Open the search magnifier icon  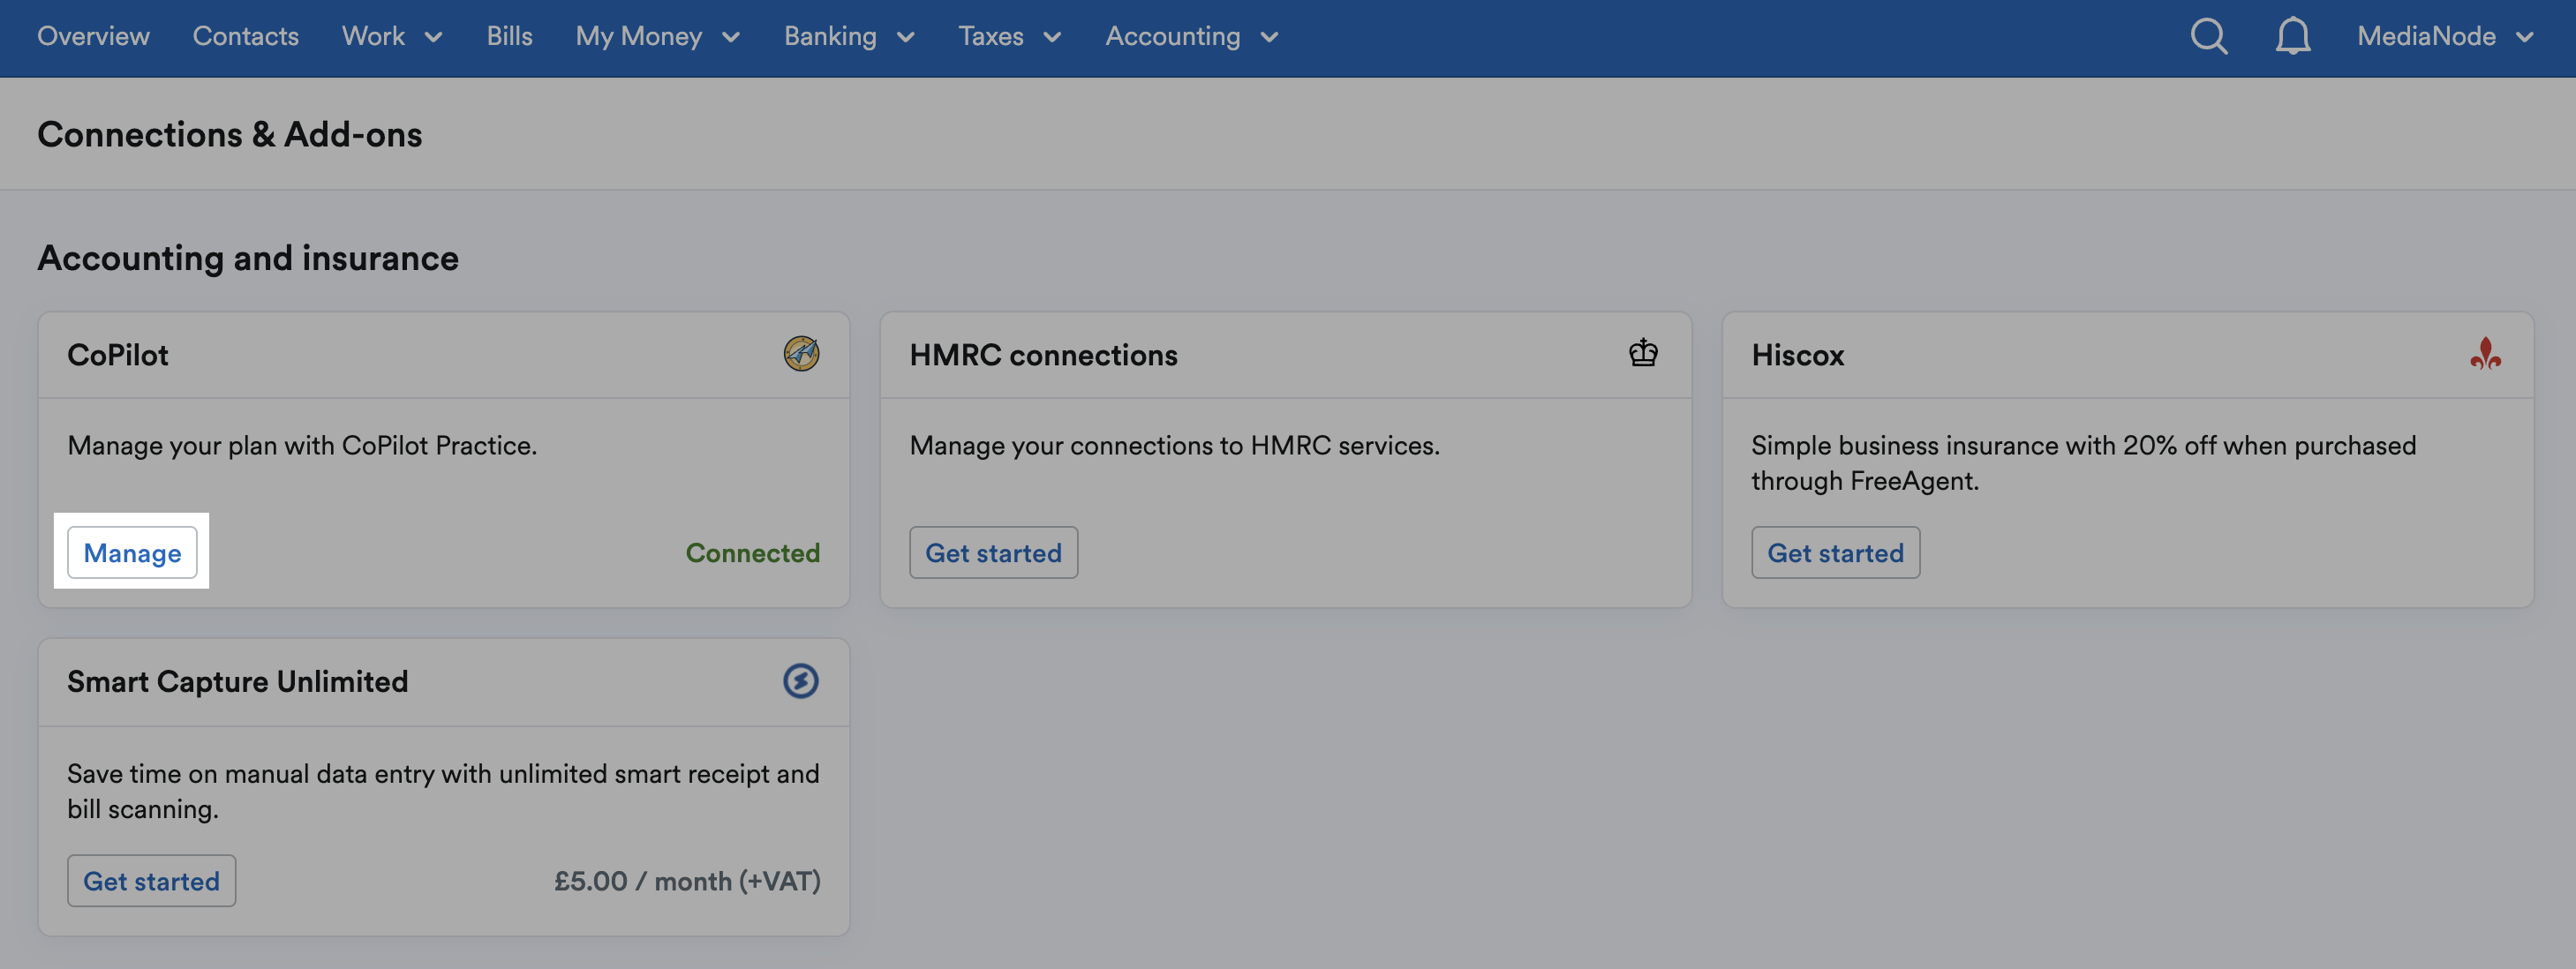pyautogui.click(x=2208, y=37)
